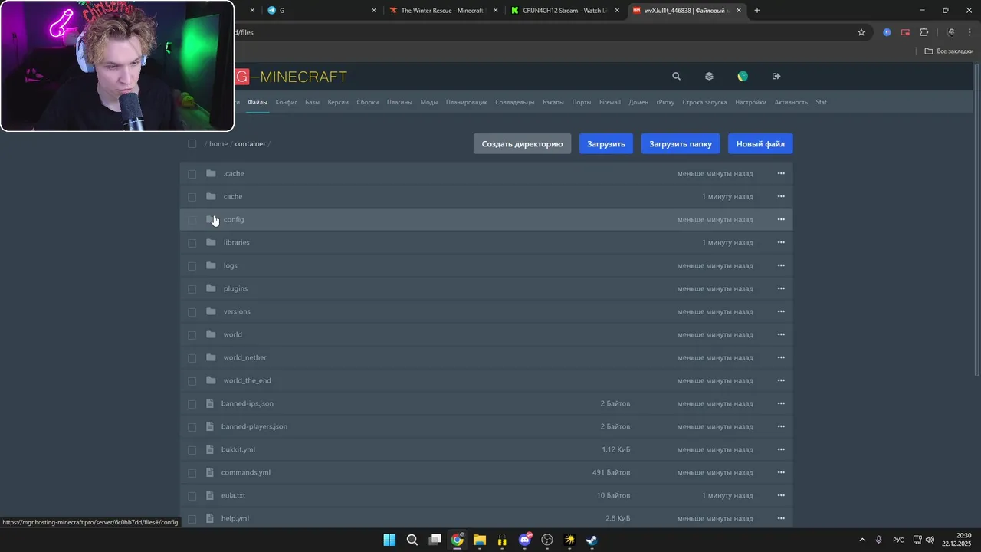Image resolution: width=981 pixels, height=552 pixels.
Task: Click Новый файл button
Action: tap(760, 143)
